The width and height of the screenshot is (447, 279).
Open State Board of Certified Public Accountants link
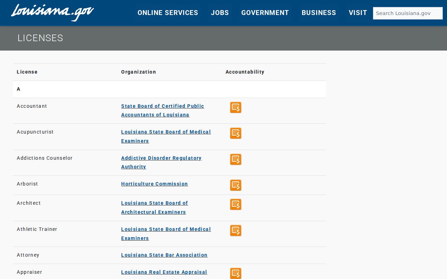pyautogui.click(x=162, y=110)
